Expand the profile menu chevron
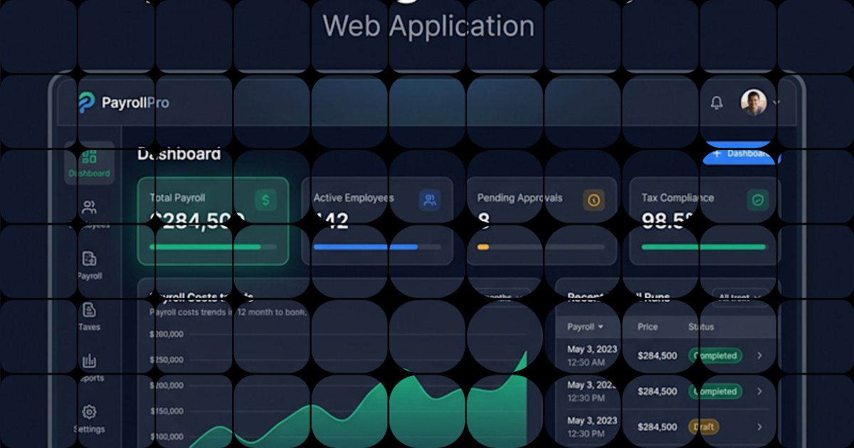This screenshot has height=448, width=854. click(776, 103)
